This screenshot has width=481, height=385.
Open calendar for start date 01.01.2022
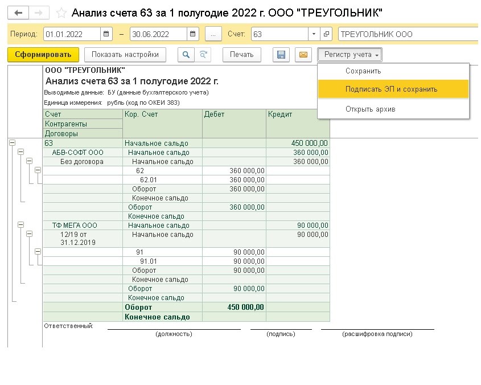click(x=106, y=34)
